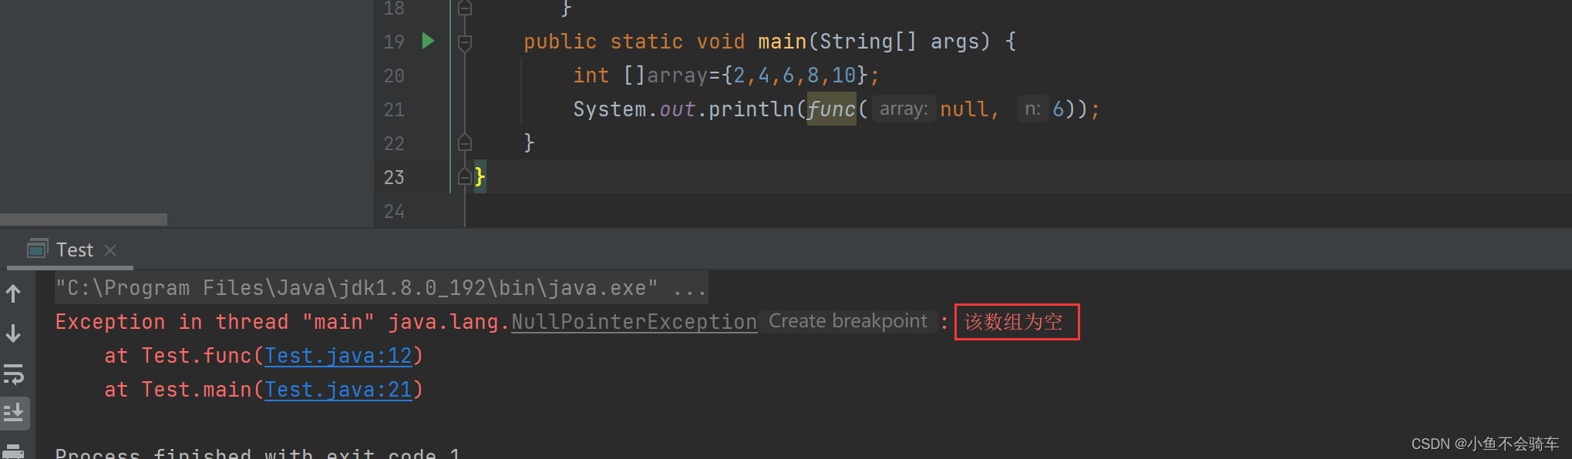Click the Test run configuration tab icon
Viewport: 1572px width, 459px height.
coord(37,249)
